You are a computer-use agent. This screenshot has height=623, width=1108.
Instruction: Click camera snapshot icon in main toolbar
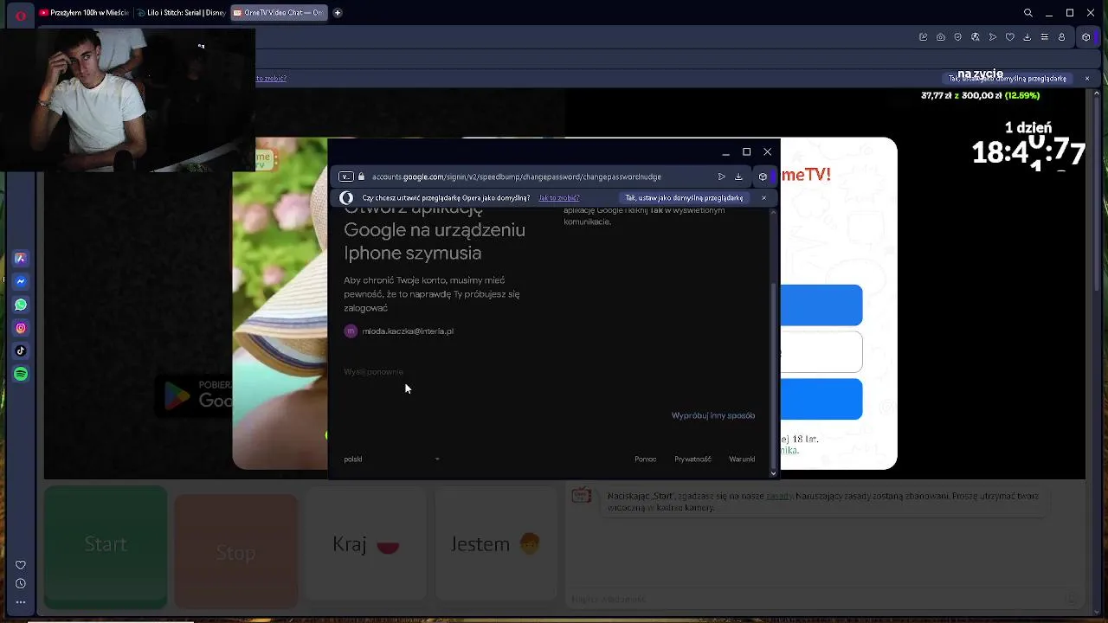click(940, 37)
